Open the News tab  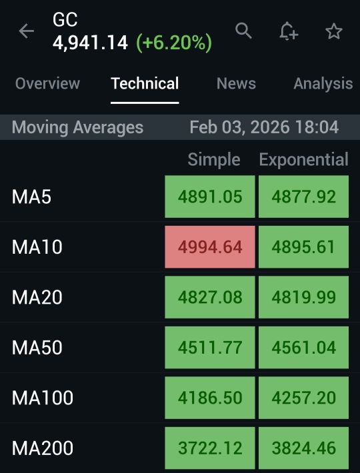coord(236,83)
